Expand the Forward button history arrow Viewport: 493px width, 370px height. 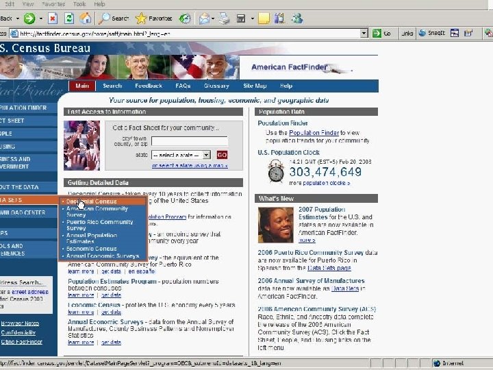41,18
